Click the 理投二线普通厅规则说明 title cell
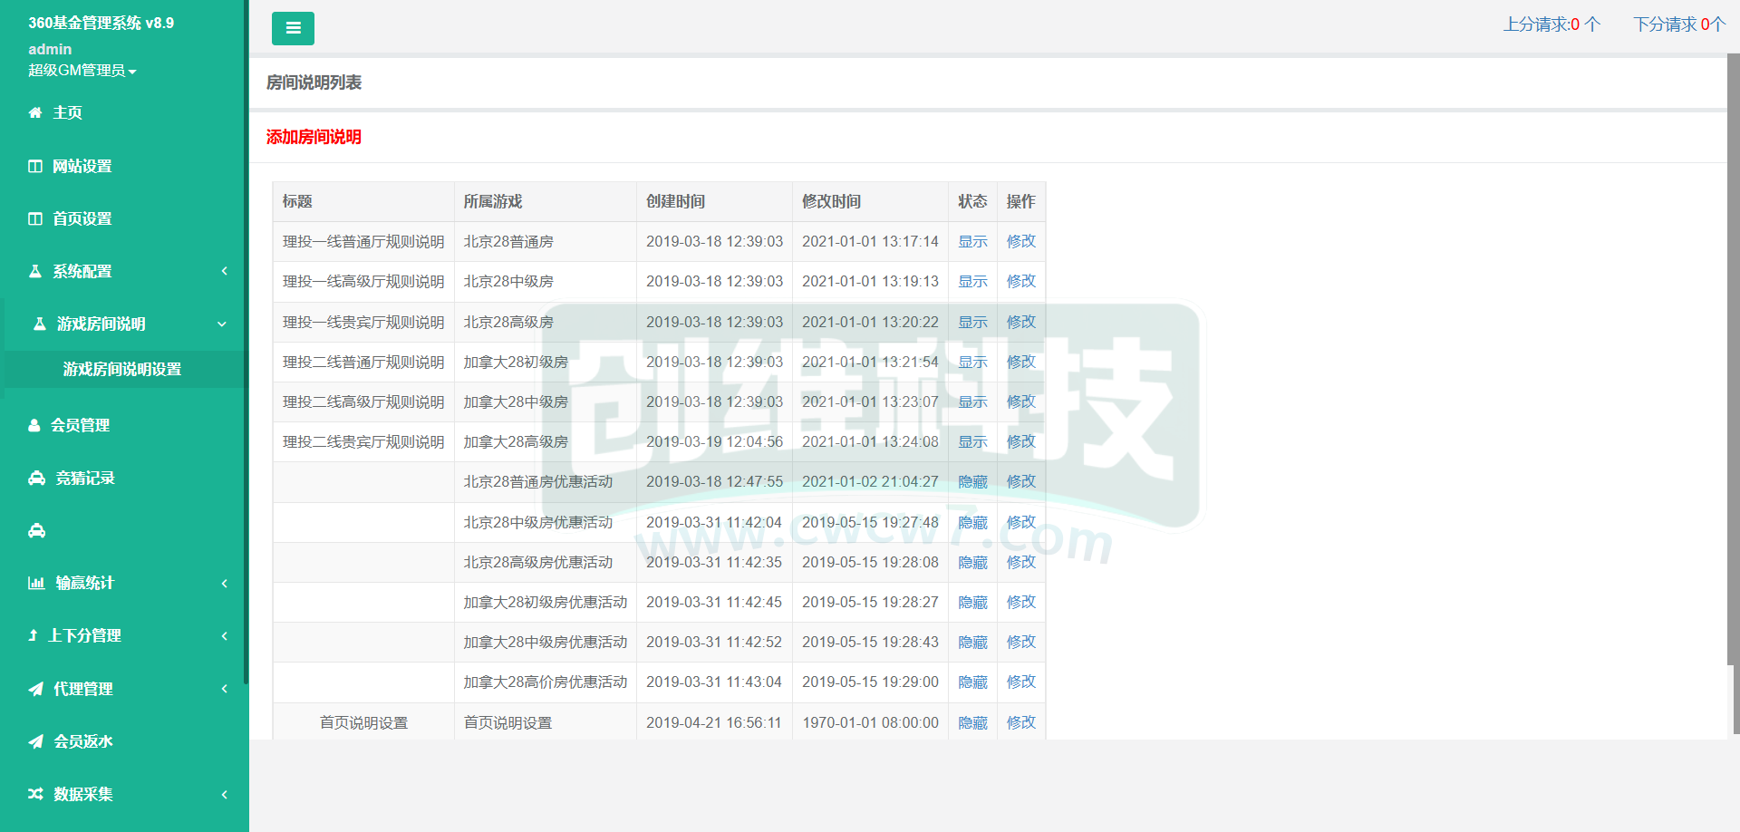The height and width of the screenshot is (832, 1740). tap(363, 362)
